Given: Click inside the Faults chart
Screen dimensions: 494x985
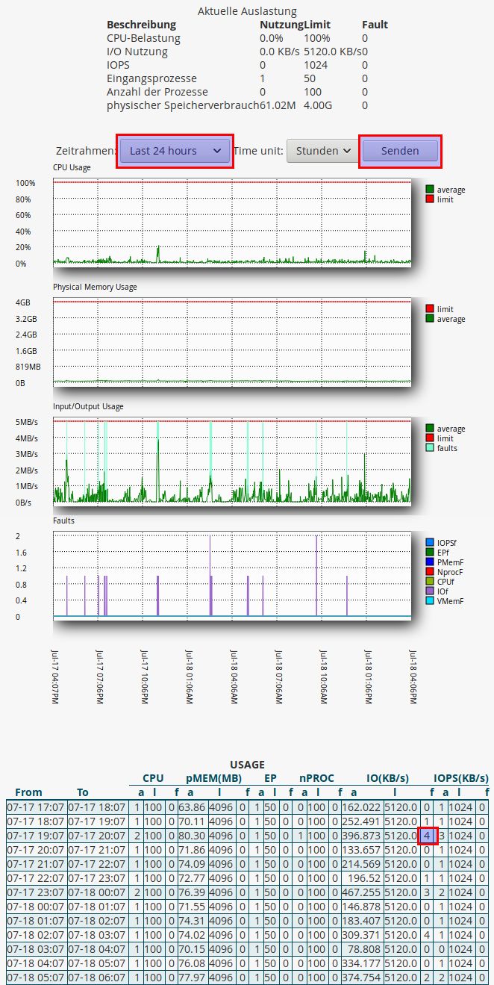Looking at the screenshot, I should pyautogui.click(x=232, y=574).
